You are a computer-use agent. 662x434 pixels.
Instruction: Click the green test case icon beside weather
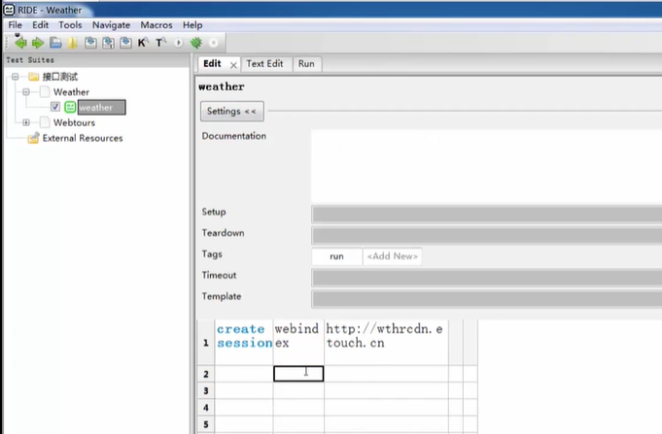click(x=70, y=107)
